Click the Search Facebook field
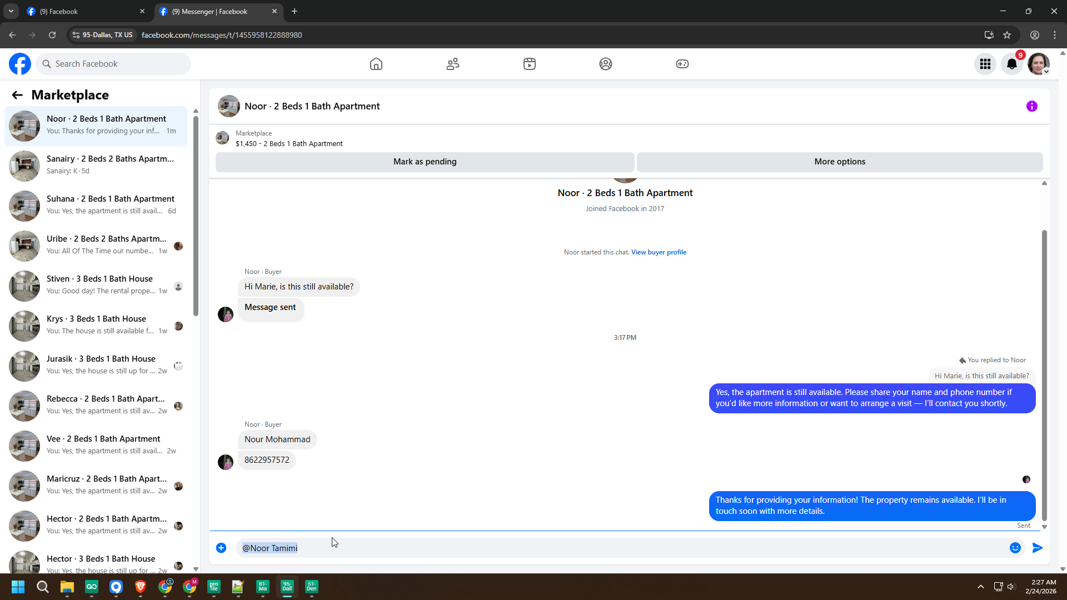Viewport: 1067px width, 600px height. [x=114, y=64]
